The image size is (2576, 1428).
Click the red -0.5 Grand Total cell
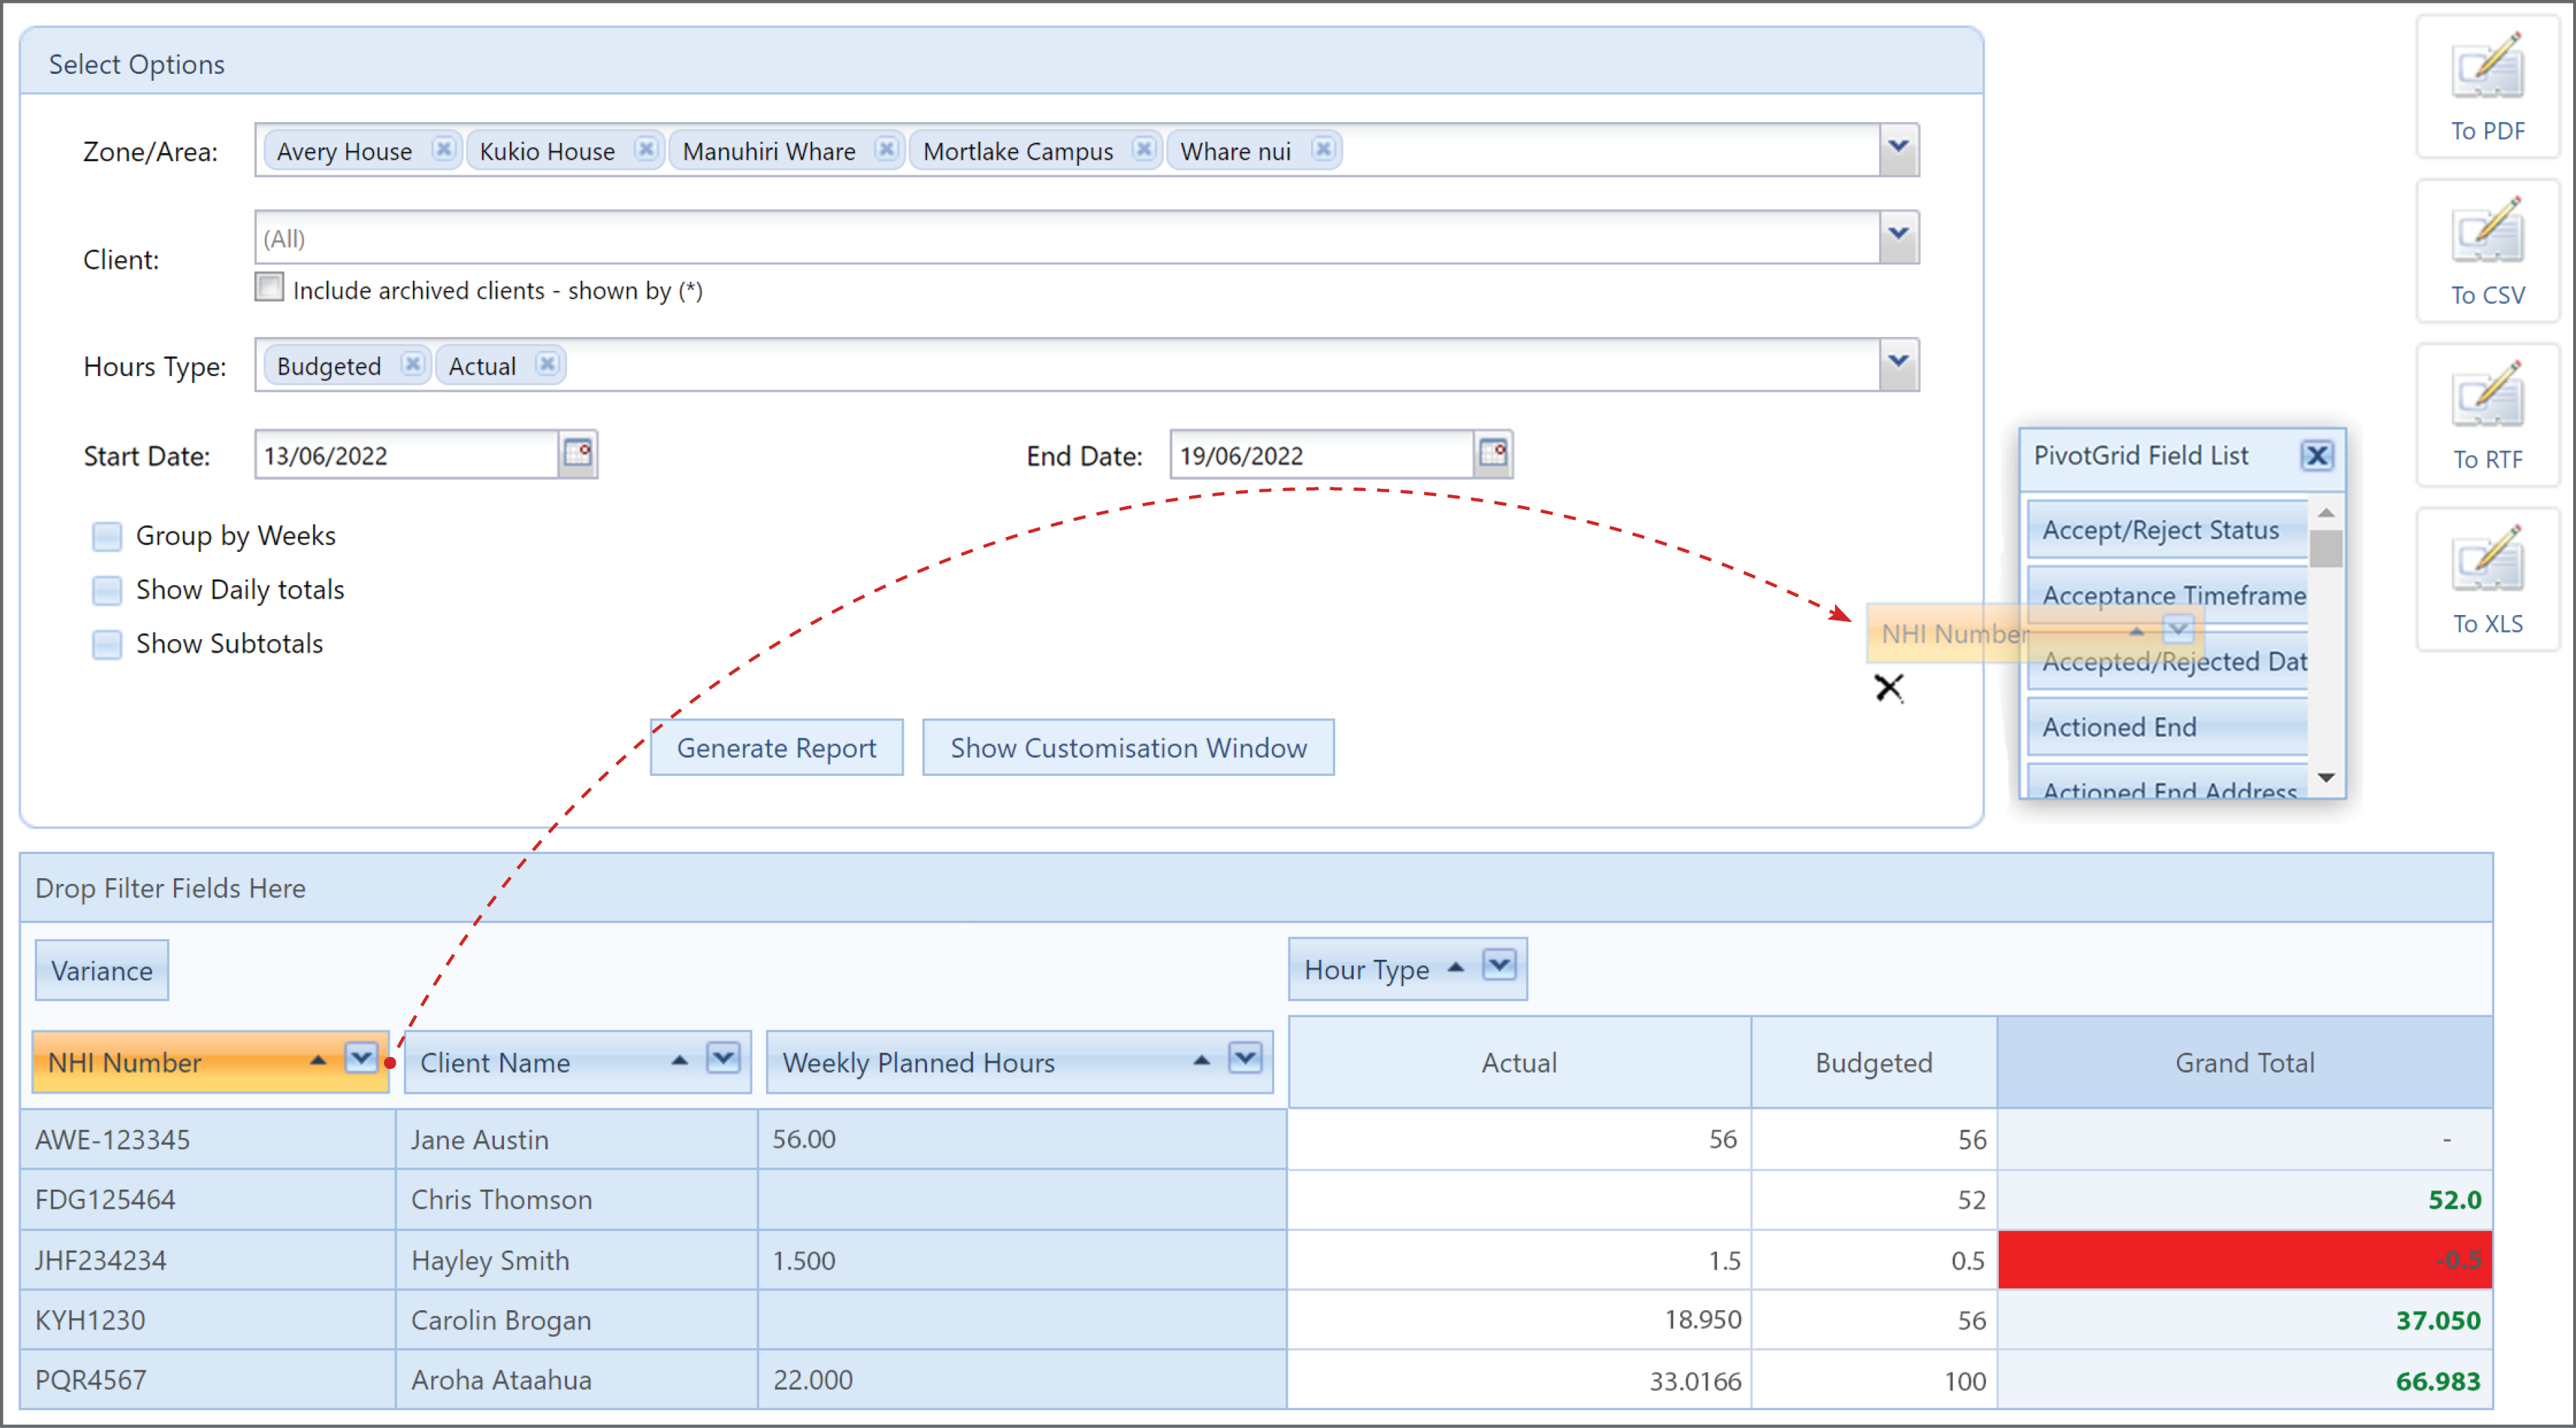coord(2245,1259)
